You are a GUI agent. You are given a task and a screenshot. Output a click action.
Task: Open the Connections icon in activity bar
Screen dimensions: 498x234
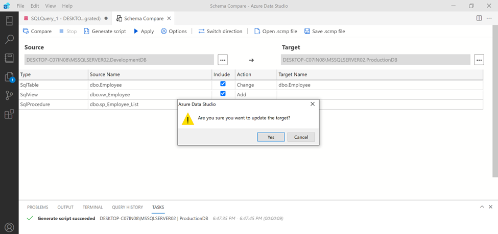point(9,21)
